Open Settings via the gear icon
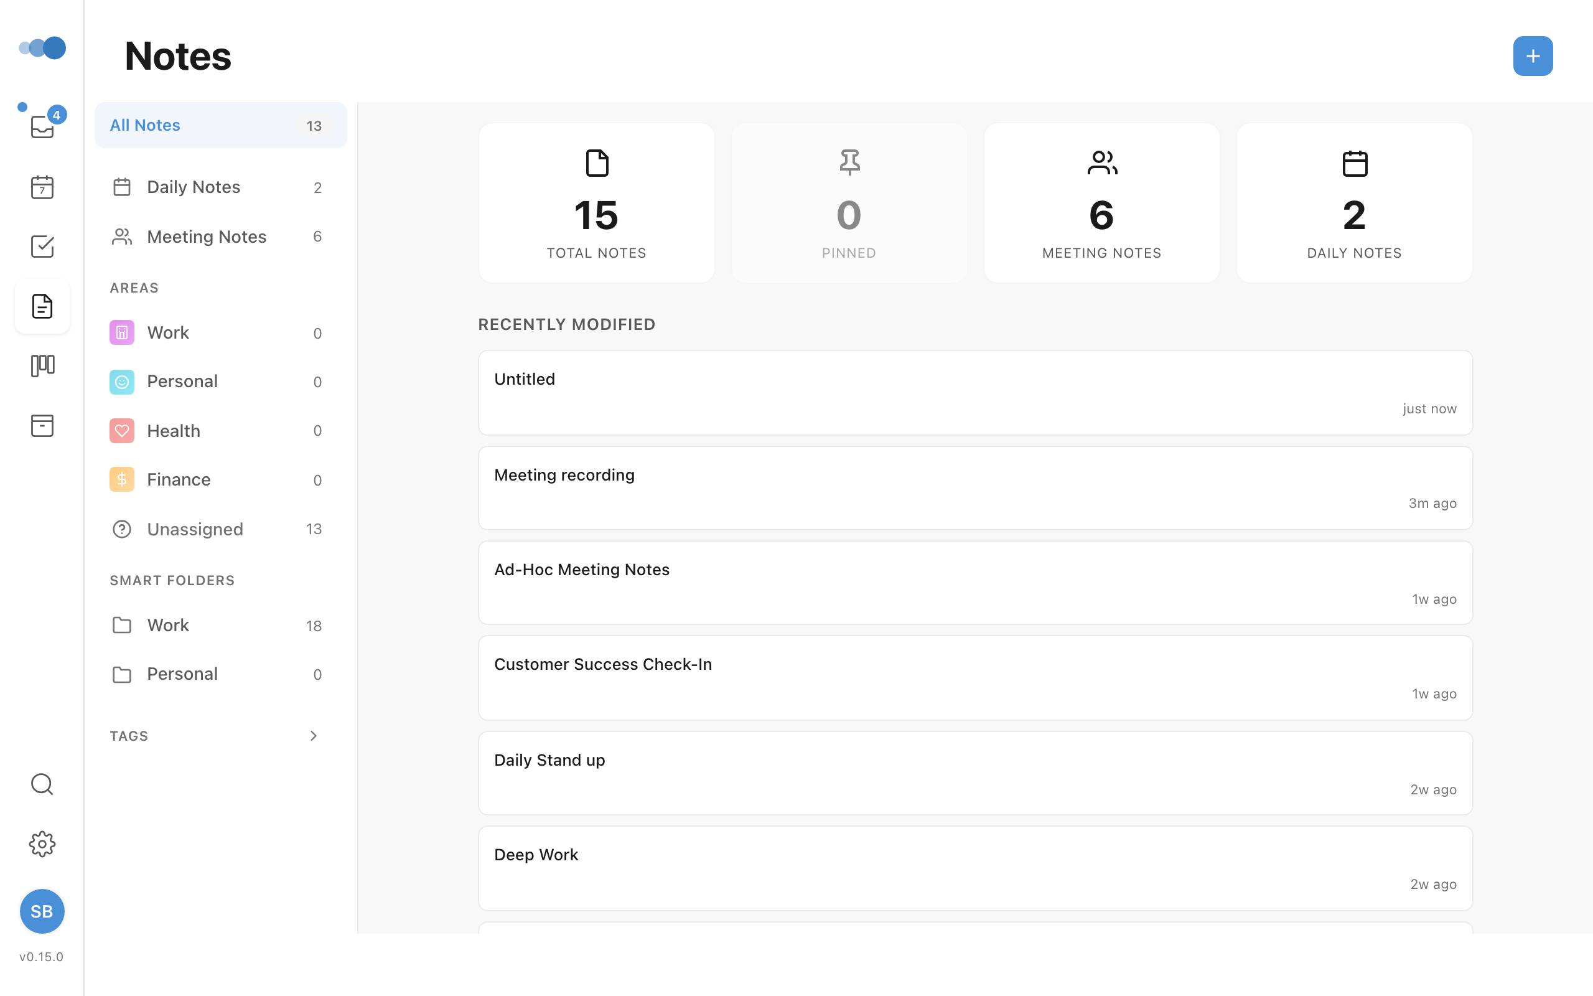Image resolution: width=1593 pixels, height=996 pixels. coord(42,844)
